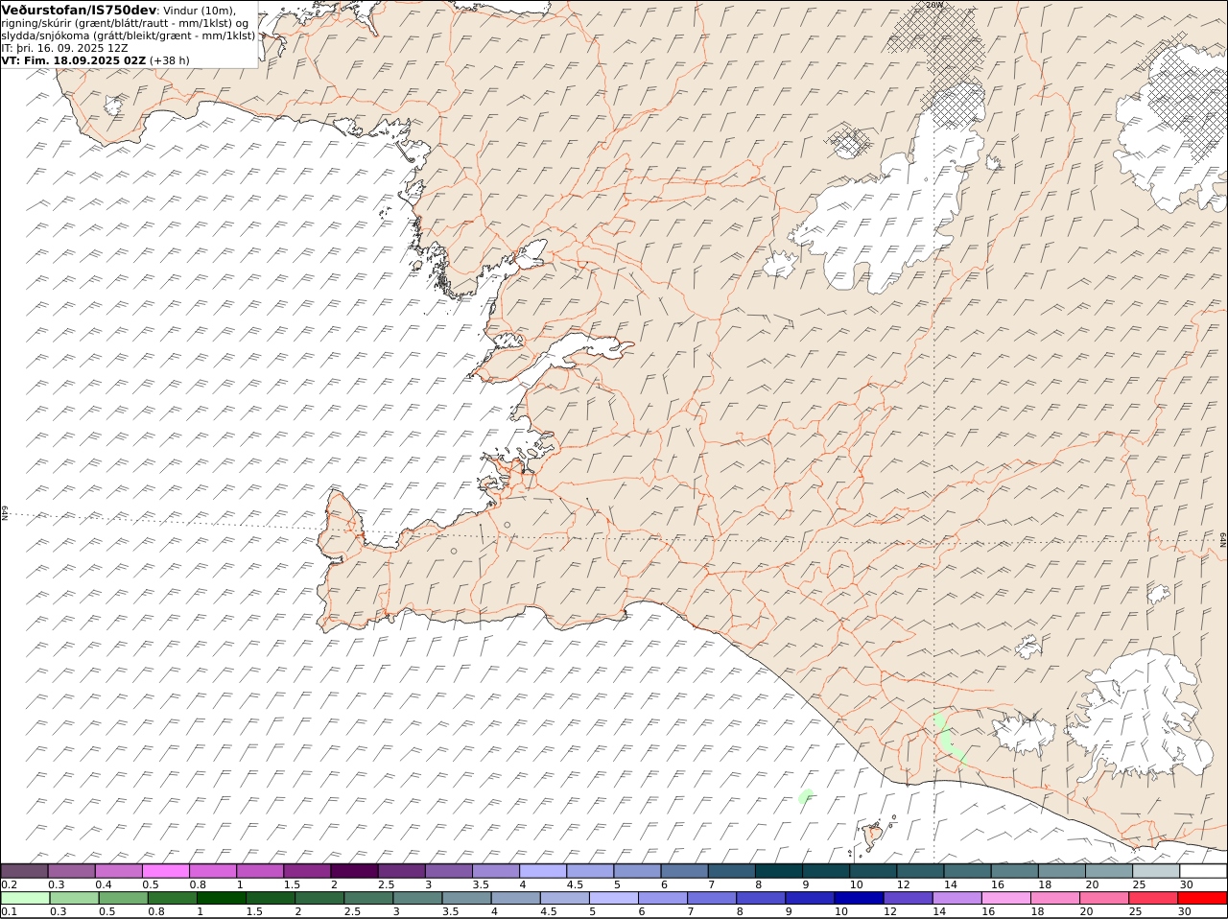Click the white above-30 swatch ending the upper legend
The width and height of the screenshot is (1228, 919).
[x=1203, y=871]
